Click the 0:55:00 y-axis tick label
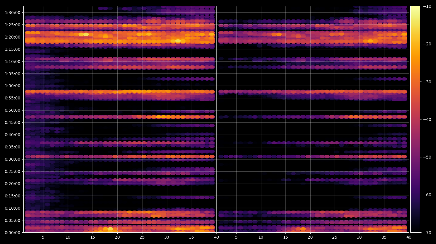Viewport: 436px width, 244px height. [x=13, y=98]
